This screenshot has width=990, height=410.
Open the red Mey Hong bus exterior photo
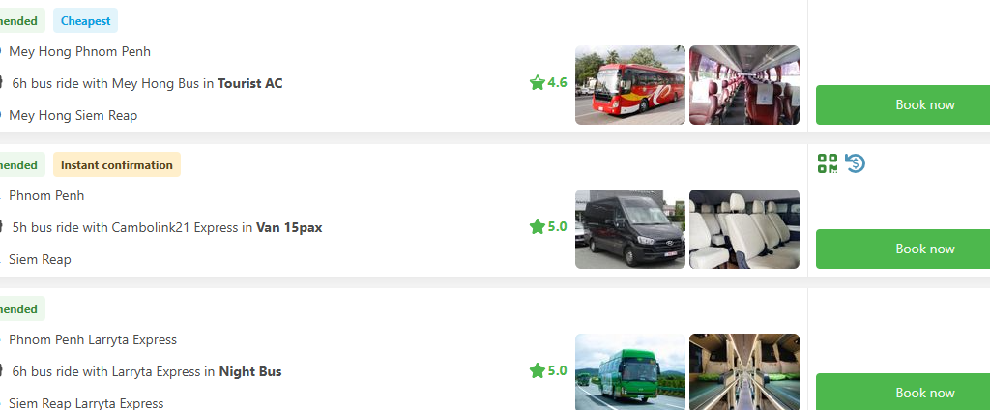[630, 85]
